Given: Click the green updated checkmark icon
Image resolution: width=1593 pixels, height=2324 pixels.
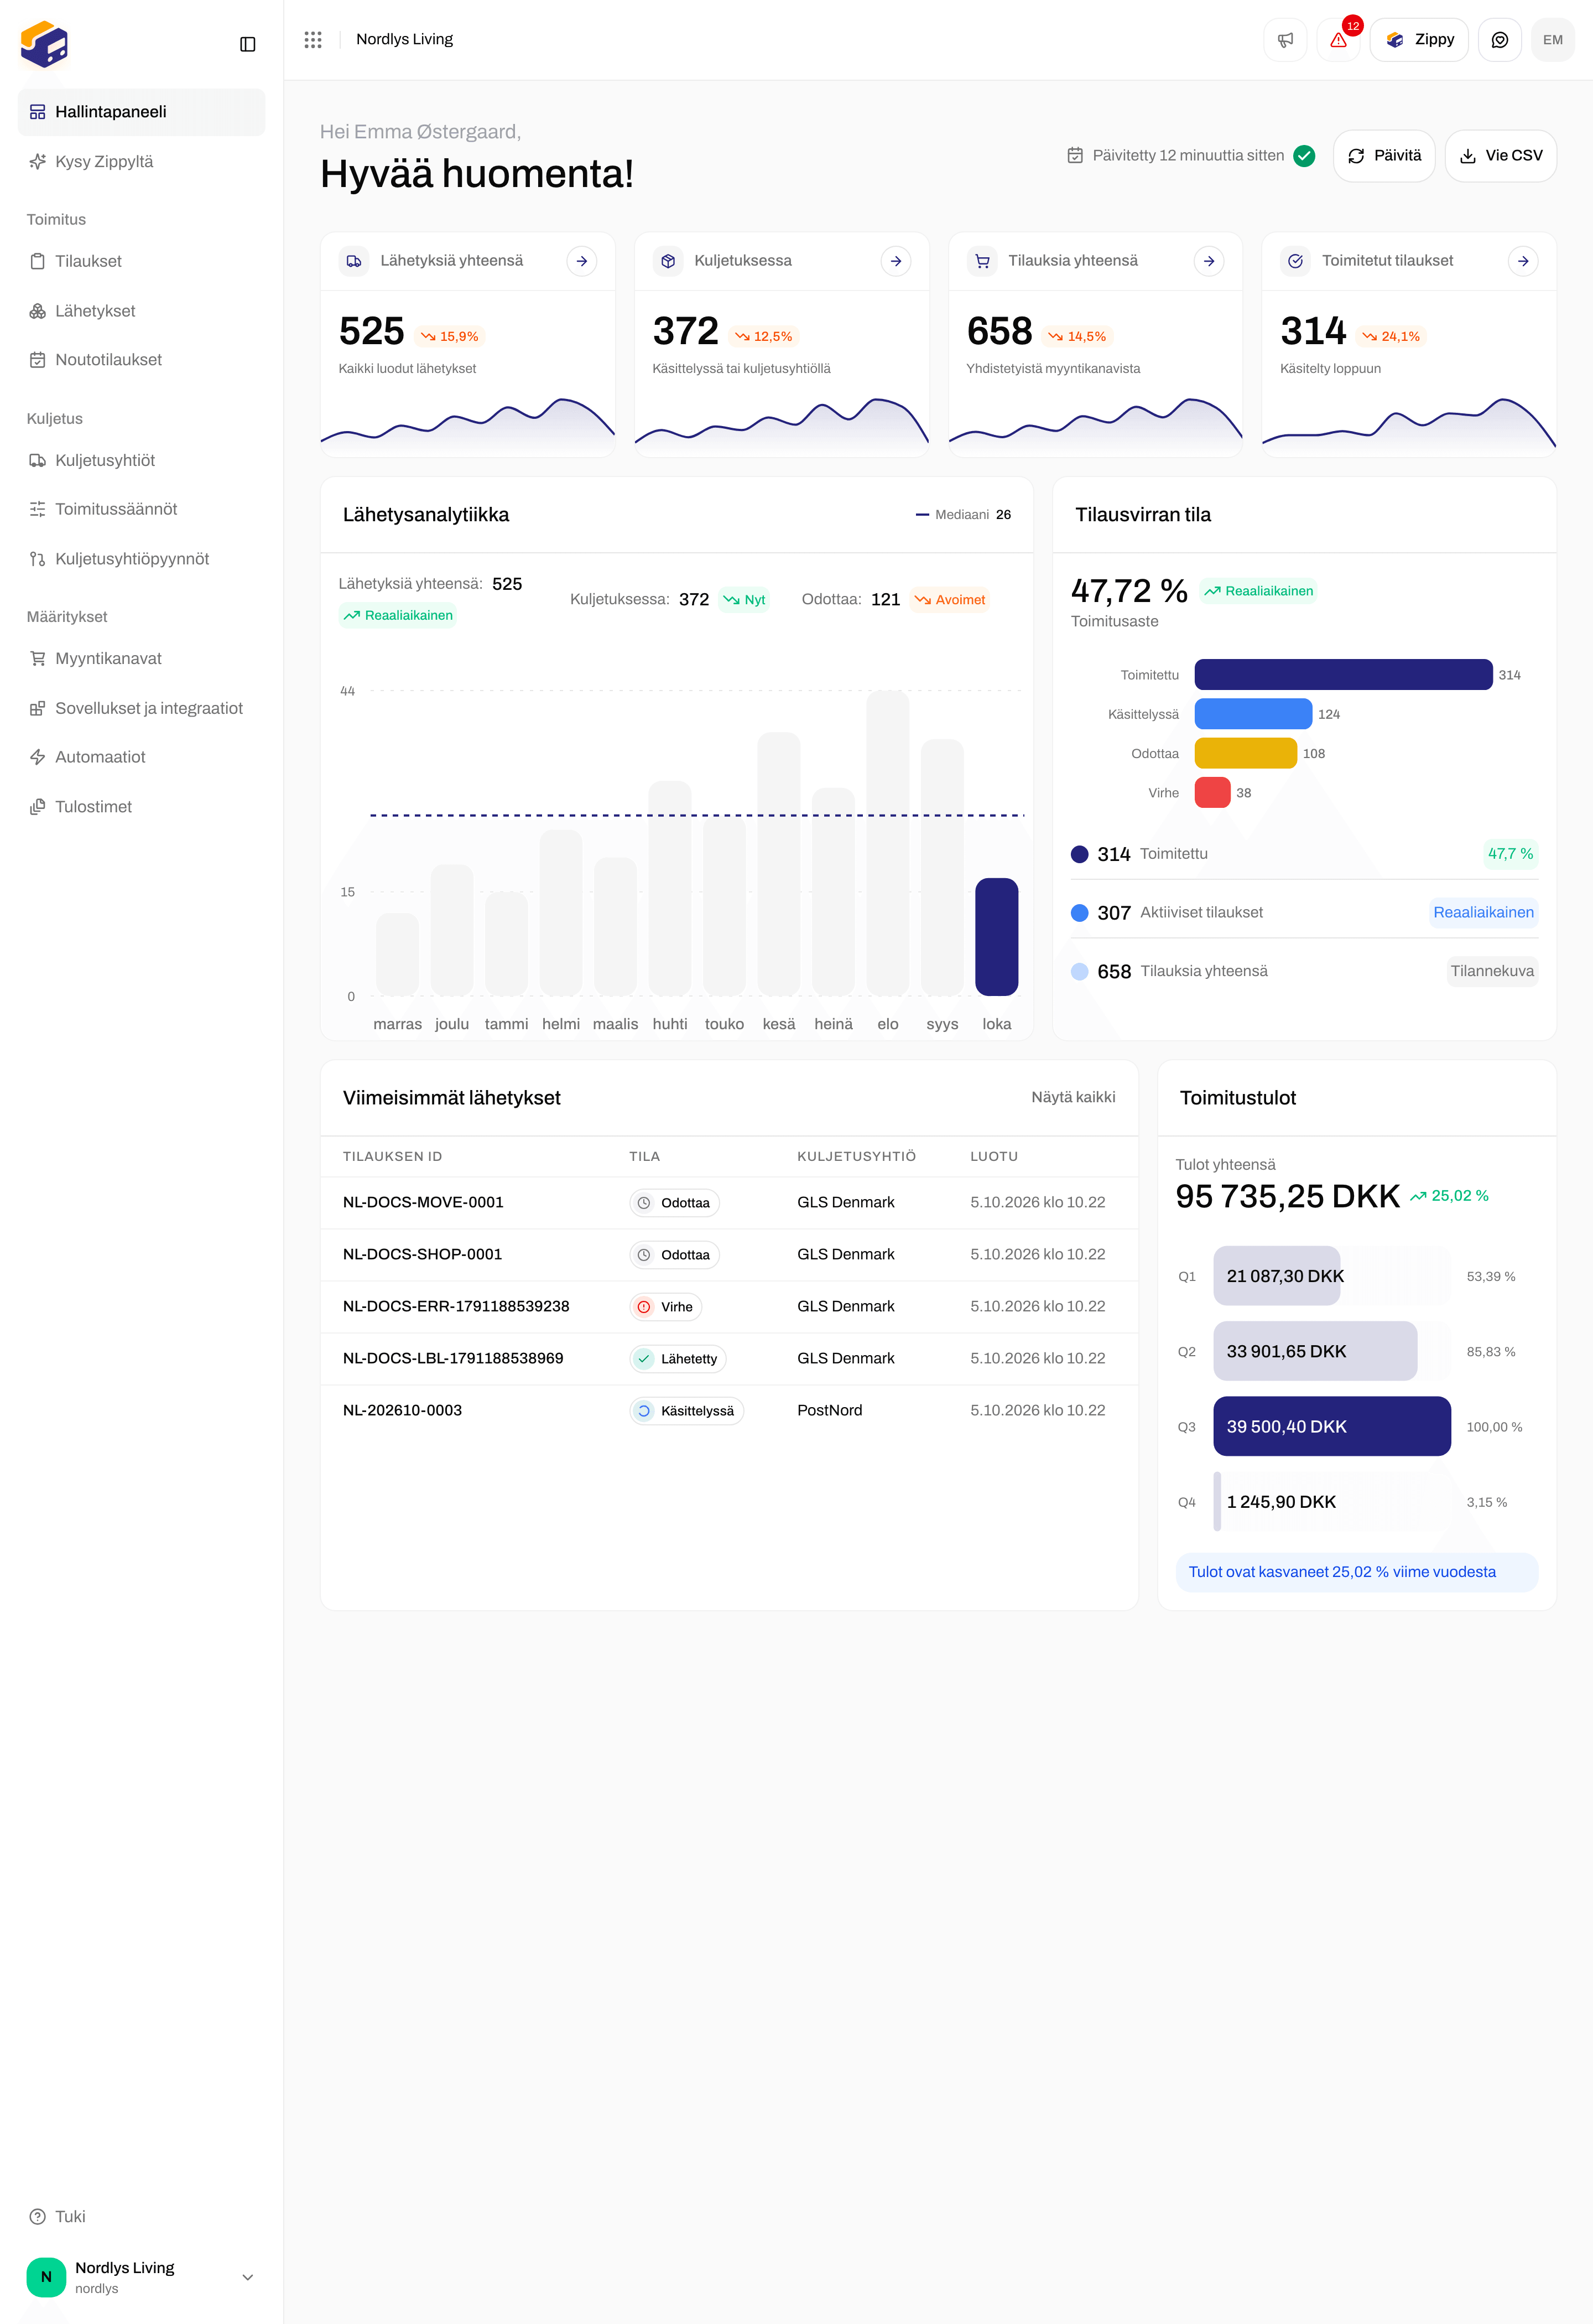Looking at the screenshot, I should (1304, 156).
